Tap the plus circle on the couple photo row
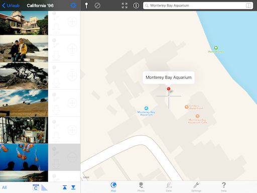Viewport: 257px width, 193px height. [72, 49]
